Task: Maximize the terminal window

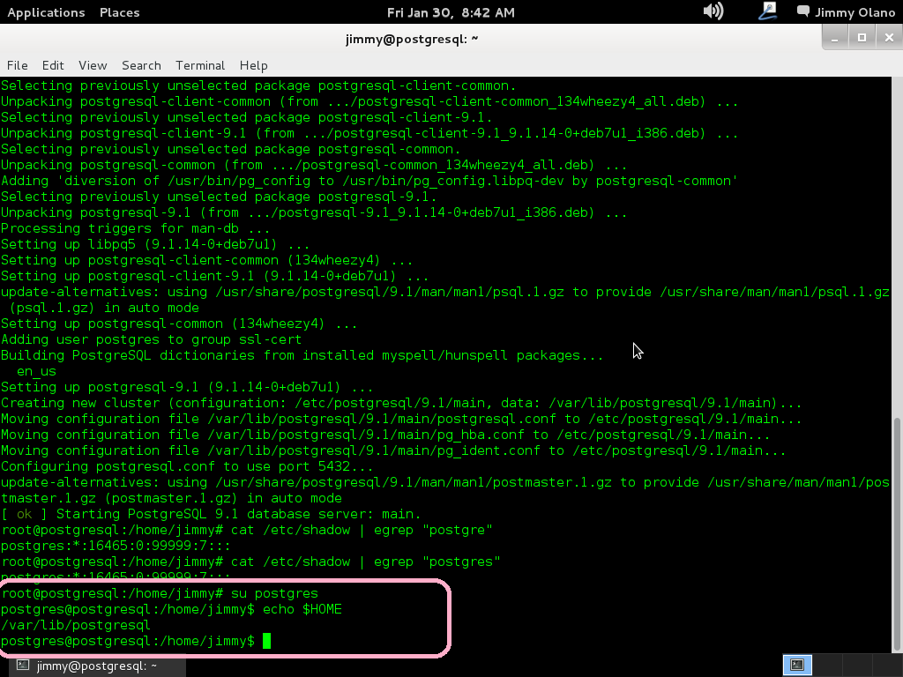Action: tap(862, 37)
